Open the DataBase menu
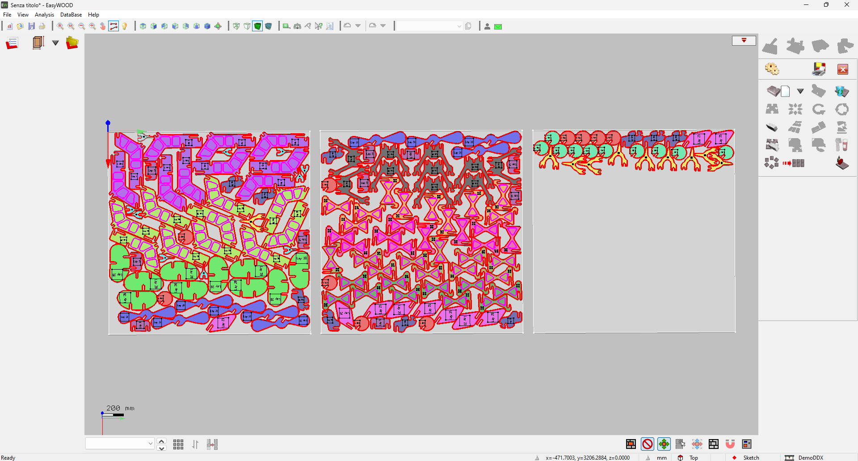The width and height of the screenshot is (858, 461). pyautogui.click(x=71, y=15)
